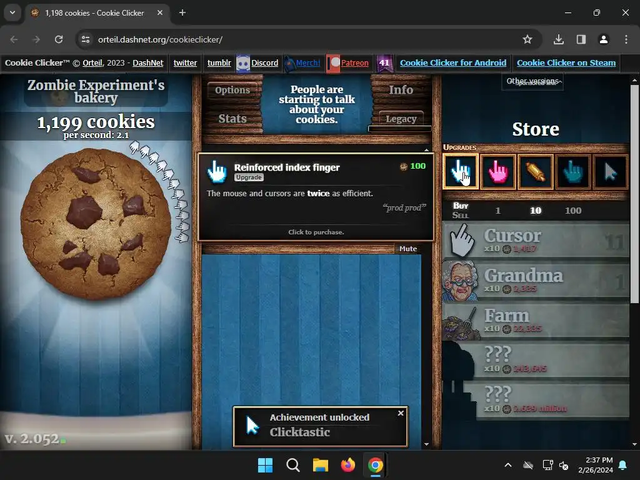This screenshot has height=480, width=640.
Task: Close the Clicktastic achievement notification
Action: tap(401, 413)
